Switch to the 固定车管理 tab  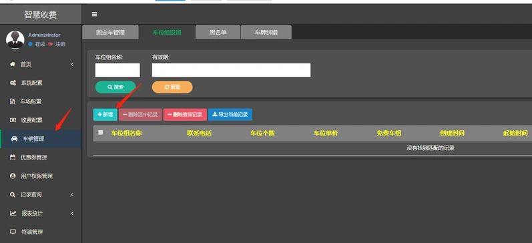(110, 32)
